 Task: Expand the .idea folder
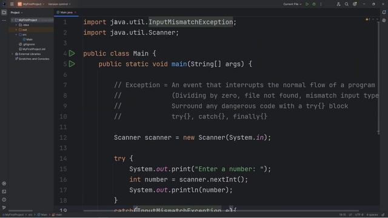coord(16,25)
